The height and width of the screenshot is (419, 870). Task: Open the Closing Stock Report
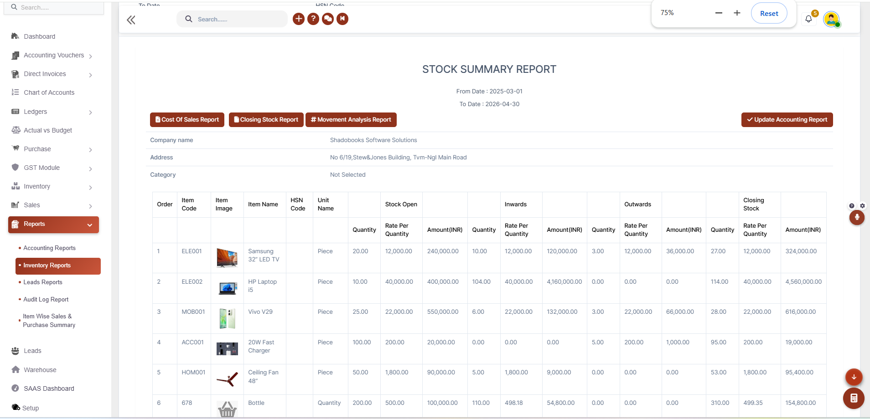click(266, 120)
